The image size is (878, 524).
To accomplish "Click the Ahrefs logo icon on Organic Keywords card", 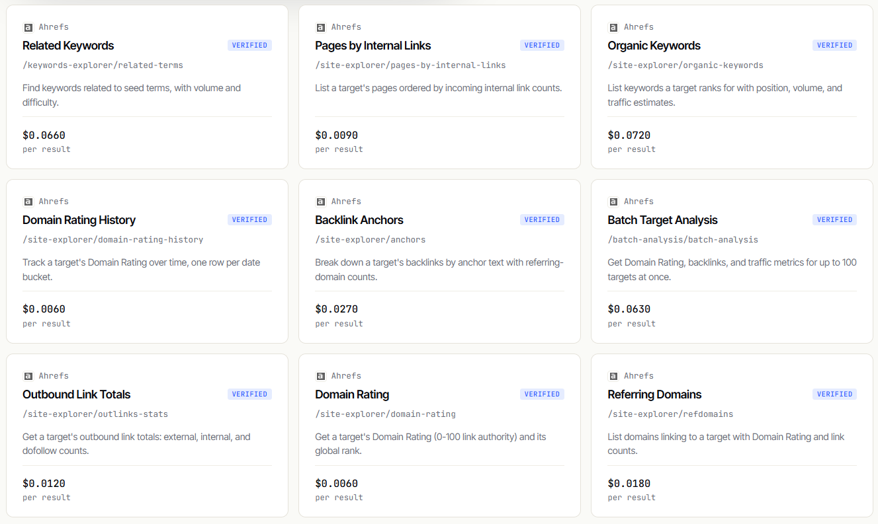I will [x=613, y=27].
